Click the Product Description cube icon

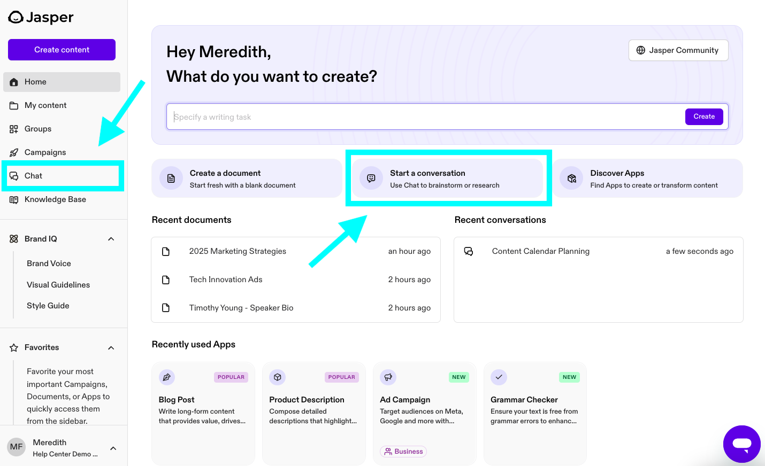tap(277, 377)
